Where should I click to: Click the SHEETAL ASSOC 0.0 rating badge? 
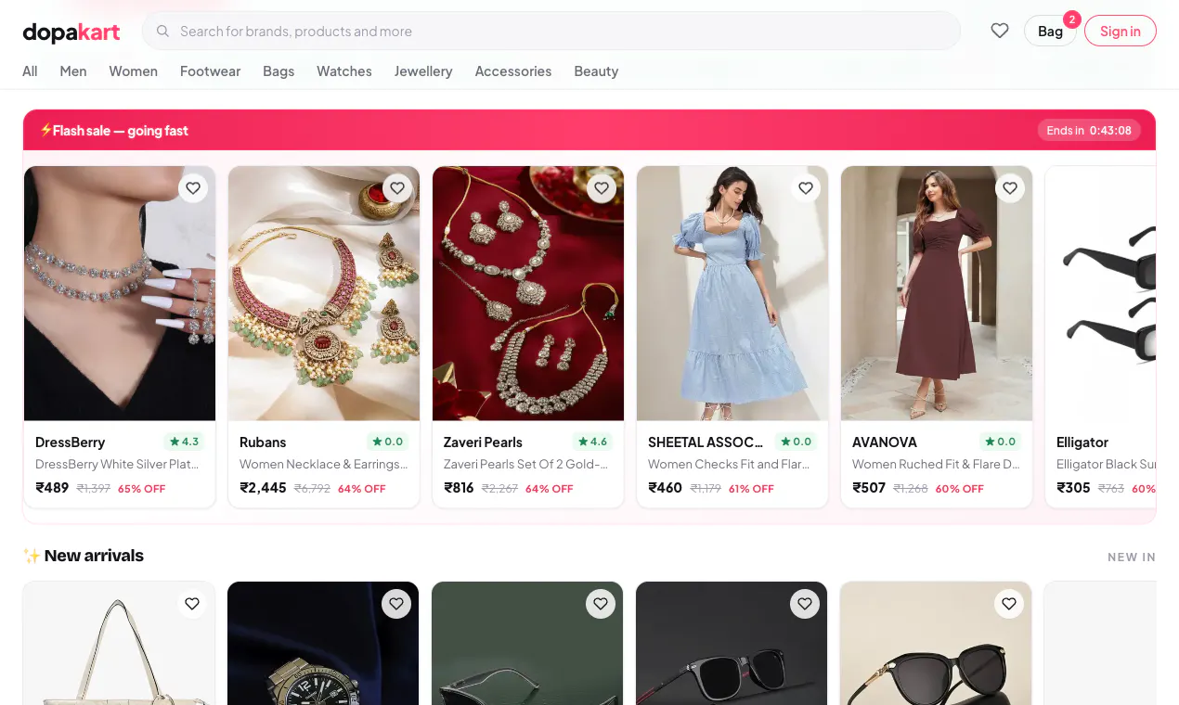tap(797, 442)
